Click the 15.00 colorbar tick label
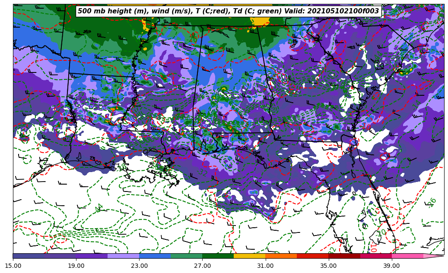Image resolution: width=448 pixels, height=273 pixels. (13, 266)
